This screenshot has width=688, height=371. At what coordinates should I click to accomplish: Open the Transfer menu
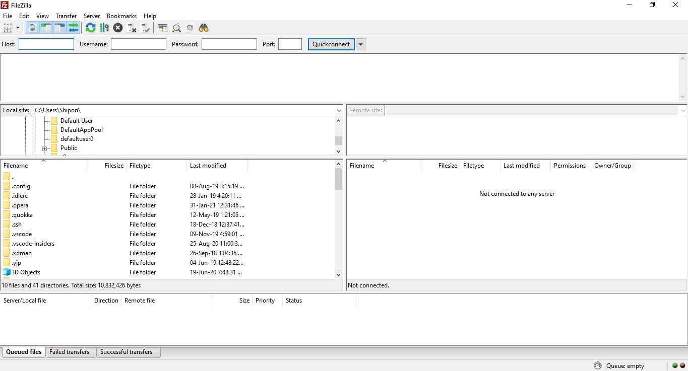click(x=67, y=16)
